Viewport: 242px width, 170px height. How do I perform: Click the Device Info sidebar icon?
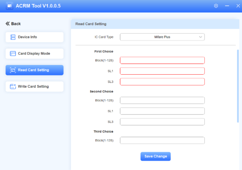click(13, 37)
